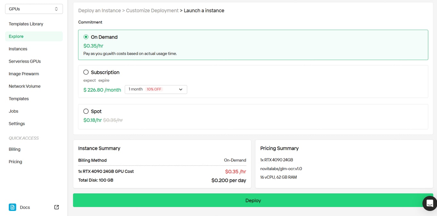Navigate to Image Prewarm

pyautogui.click(x=24, y=74)
